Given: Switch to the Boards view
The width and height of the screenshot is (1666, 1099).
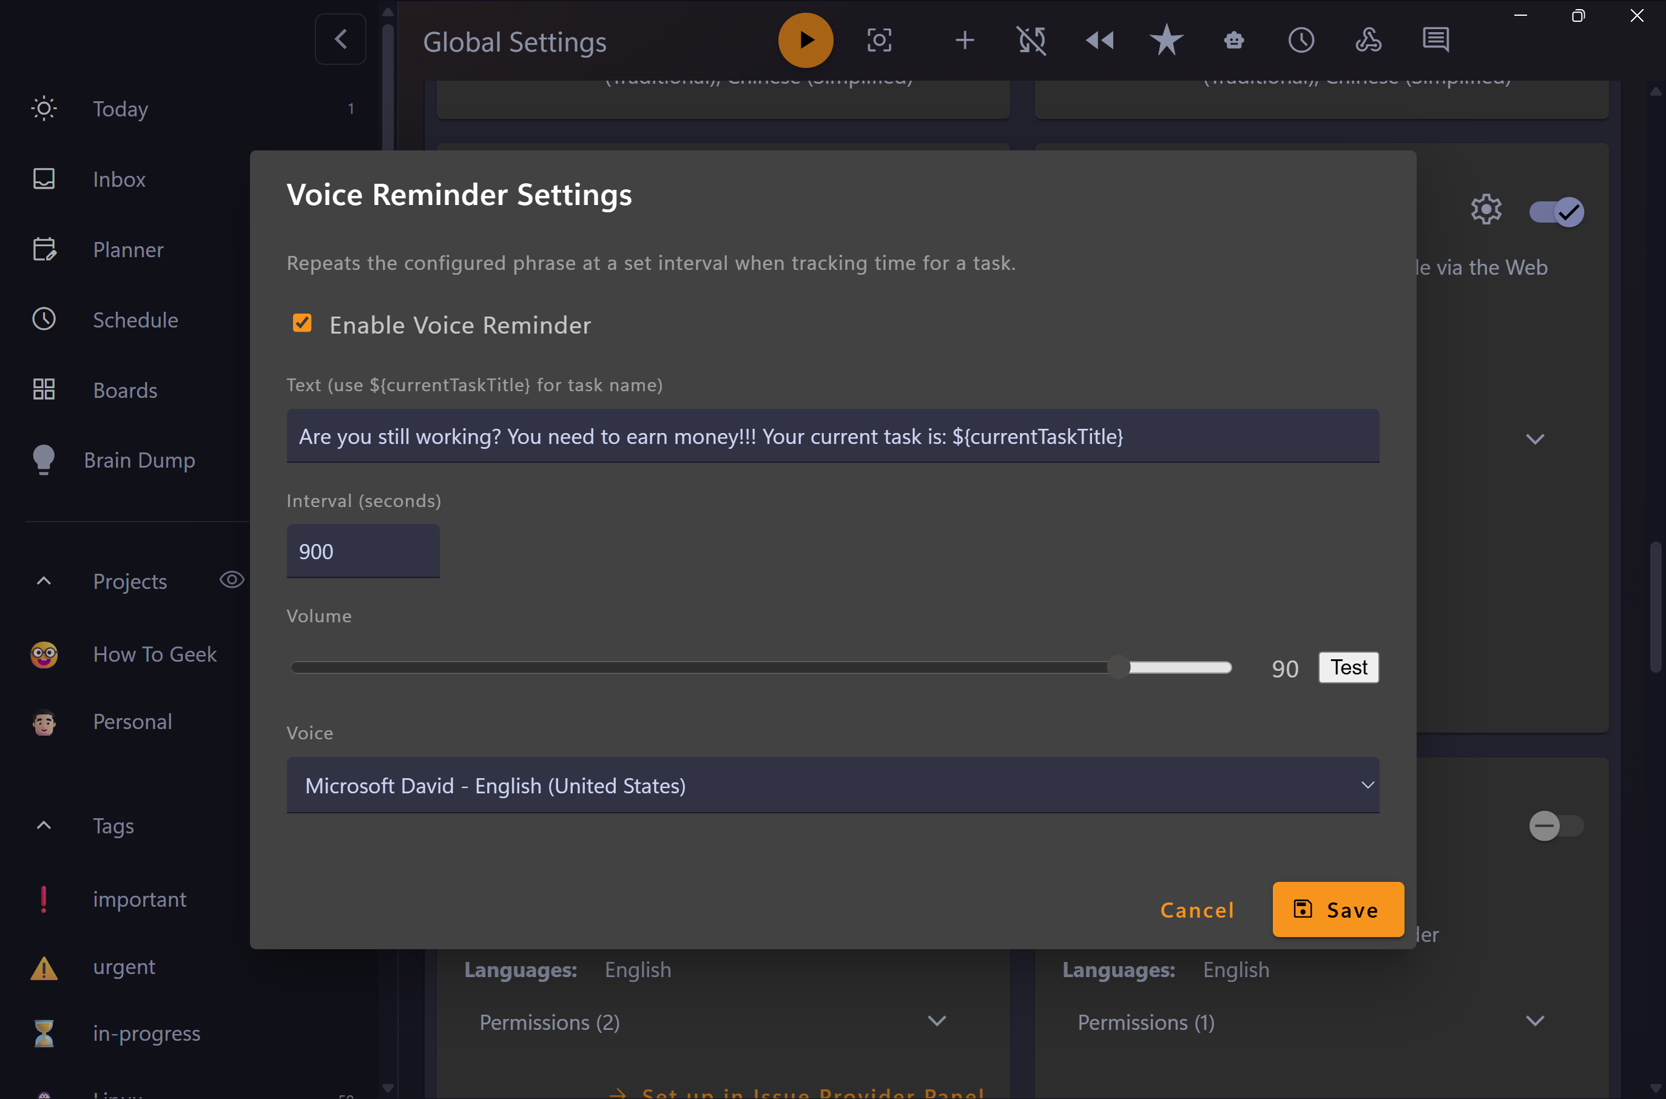Looking at the screenshot, I should 125,390.
